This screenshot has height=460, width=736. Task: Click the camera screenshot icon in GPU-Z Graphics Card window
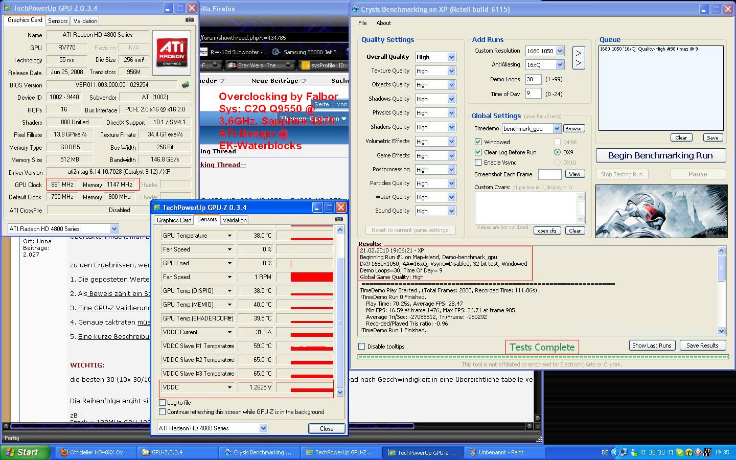pyautogui.click(x=190, y=20)
